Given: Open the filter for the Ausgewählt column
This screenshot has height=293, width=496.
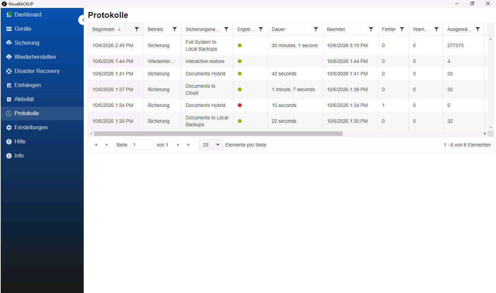Looking at the screenshot, I should [x=478, y=29].
